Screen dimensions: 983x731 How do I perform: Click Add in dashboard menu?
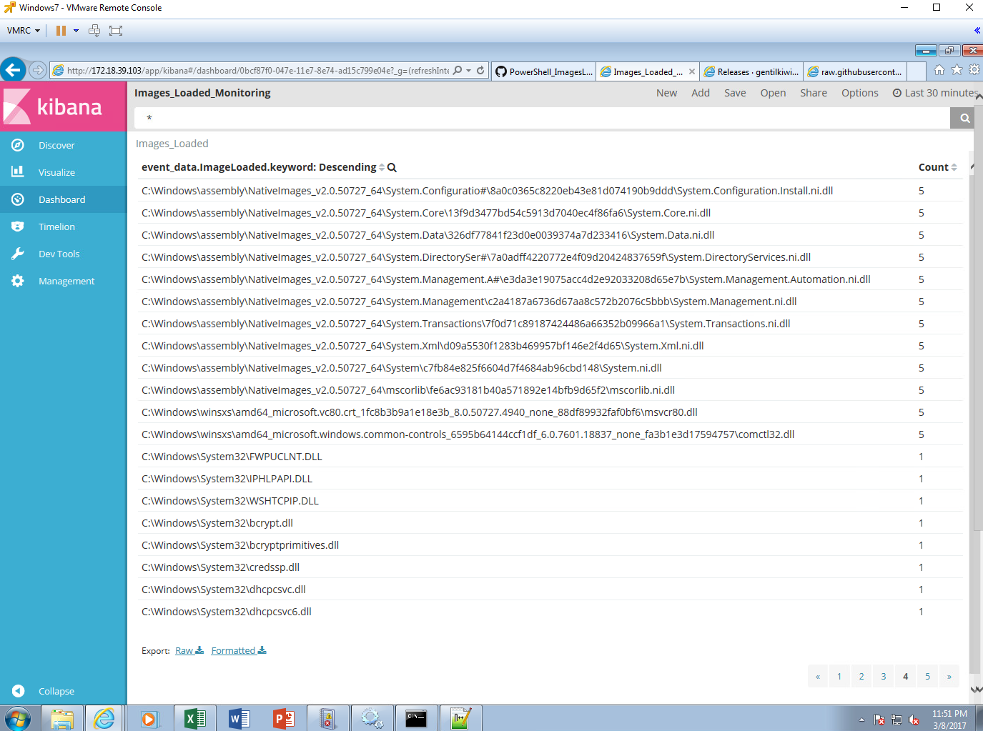click(x=701, y=93)
